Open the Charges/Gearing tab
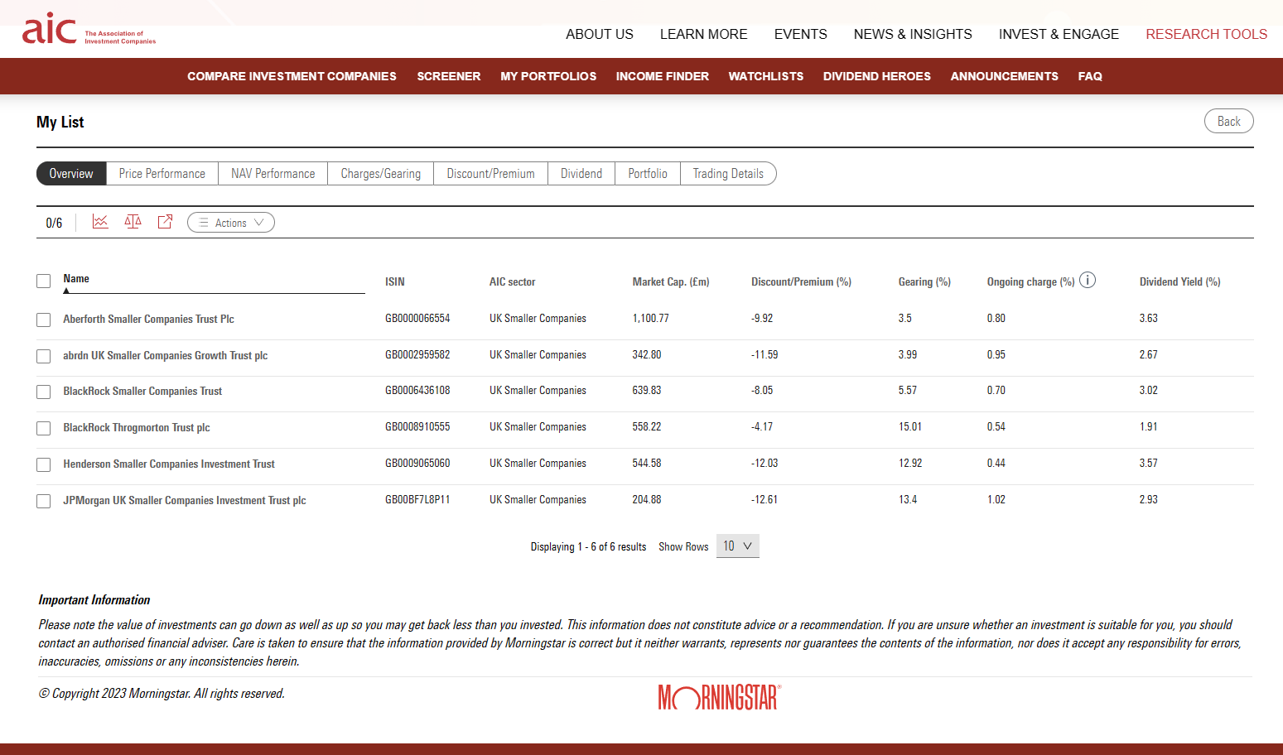This screenshot has height=755, width=1283. [x=381, y=174]
